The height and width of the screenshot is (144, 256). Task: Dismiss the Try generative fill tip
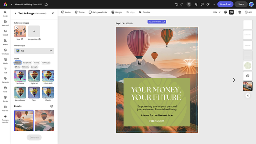165,22
